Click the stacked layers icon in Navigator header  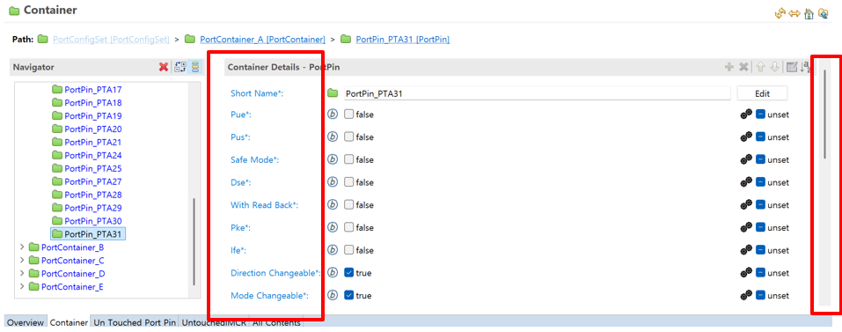pos(195,67)
